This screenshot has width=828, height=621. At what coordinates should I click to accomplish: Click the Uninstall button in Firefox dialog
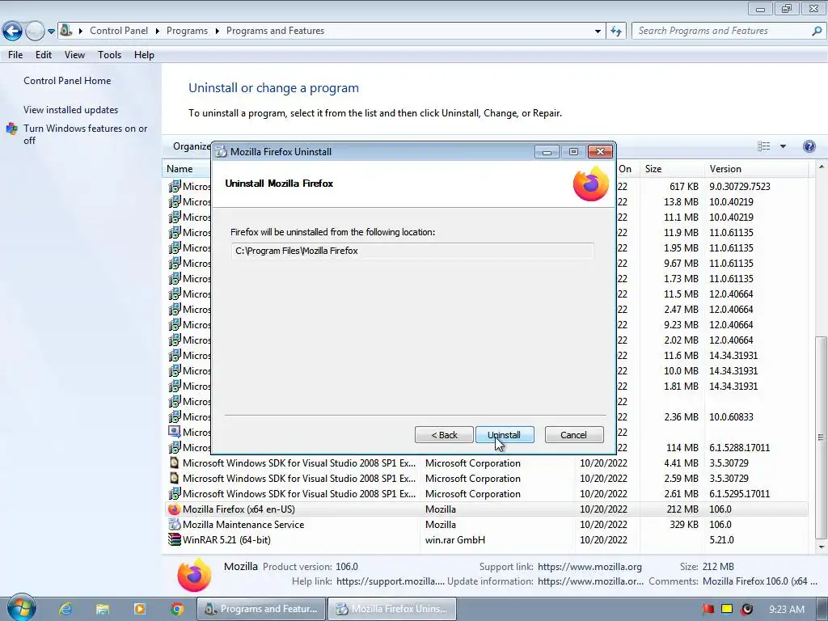click(x=505, y=434)
